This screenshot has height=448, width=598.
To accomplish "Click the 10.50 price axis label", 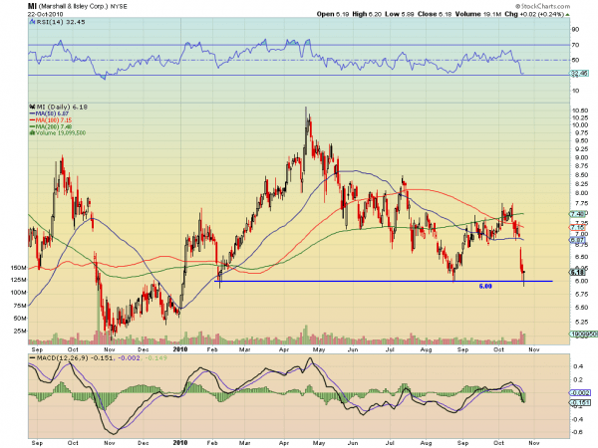I will click(x=580, y=111).
